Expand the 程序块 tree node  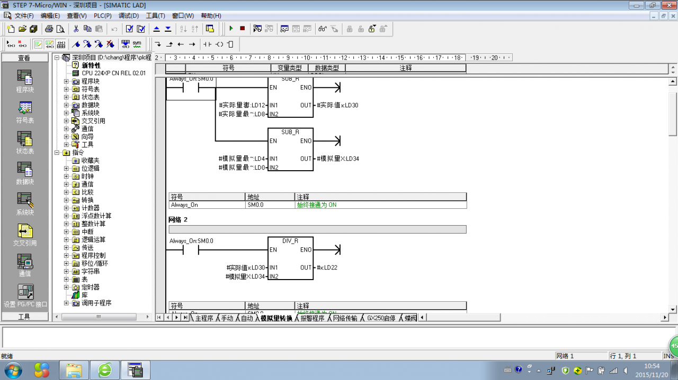point(66,81)
